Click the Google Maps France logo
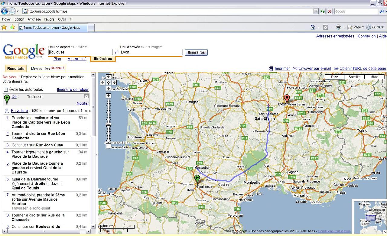This screenshot has width=387, height=236. (24, 51)
